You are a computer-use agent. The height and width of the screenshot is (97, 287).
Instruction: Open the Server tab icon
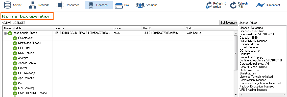(x=8, y=5)
